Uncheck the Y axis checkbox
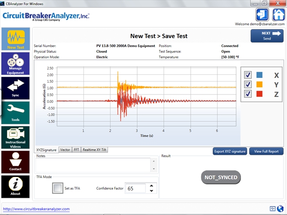The width and height of the screenshot is (287, 215). 248,84
